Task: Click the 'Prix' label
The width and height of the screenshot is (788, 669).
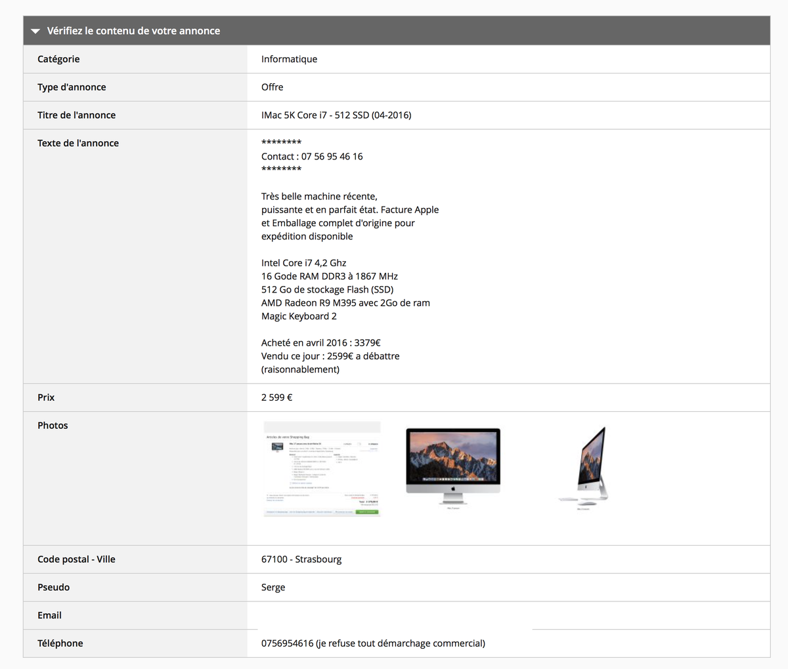Action: 46,397
